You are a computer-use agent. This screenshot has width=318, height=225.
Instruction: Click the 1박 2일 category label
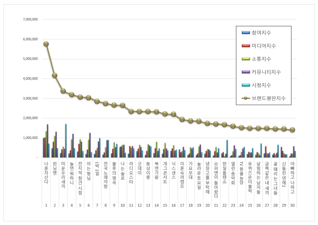tap(97, 169)
